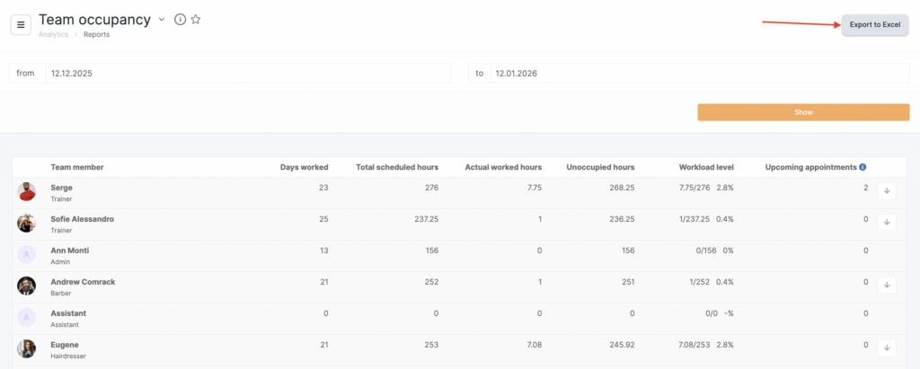Screen dimensions: 920x369
Task: Click the Upcoming appointments info icon
Action: click(862, 167)
